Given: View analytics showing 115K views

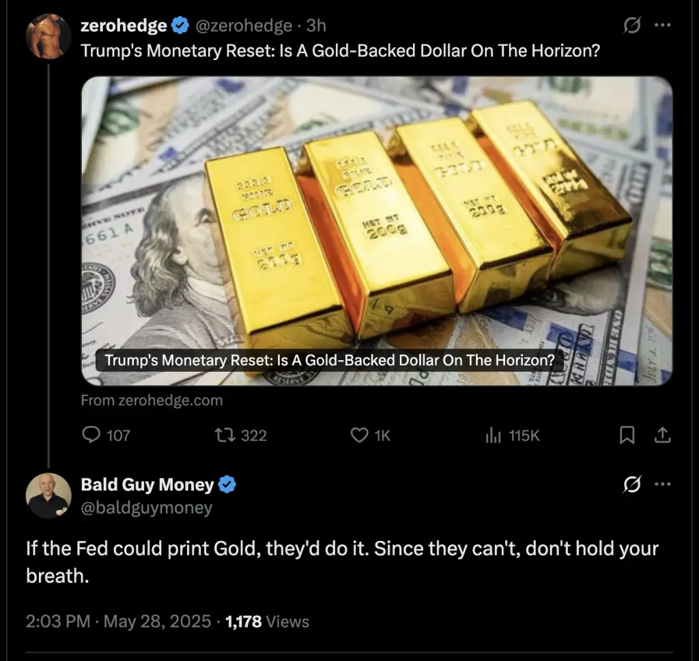Looking at the screenshot, I should tap(512, 435).
